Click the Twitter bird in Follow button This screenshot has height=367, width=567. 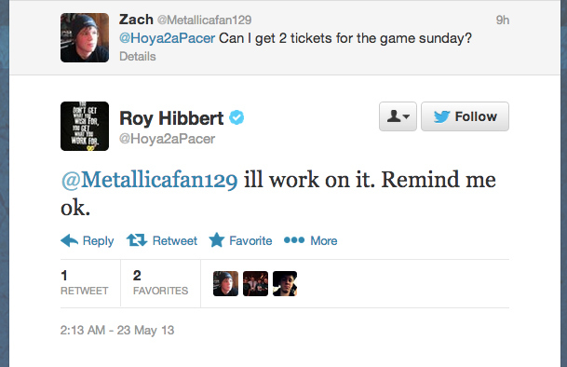(441, 116)
